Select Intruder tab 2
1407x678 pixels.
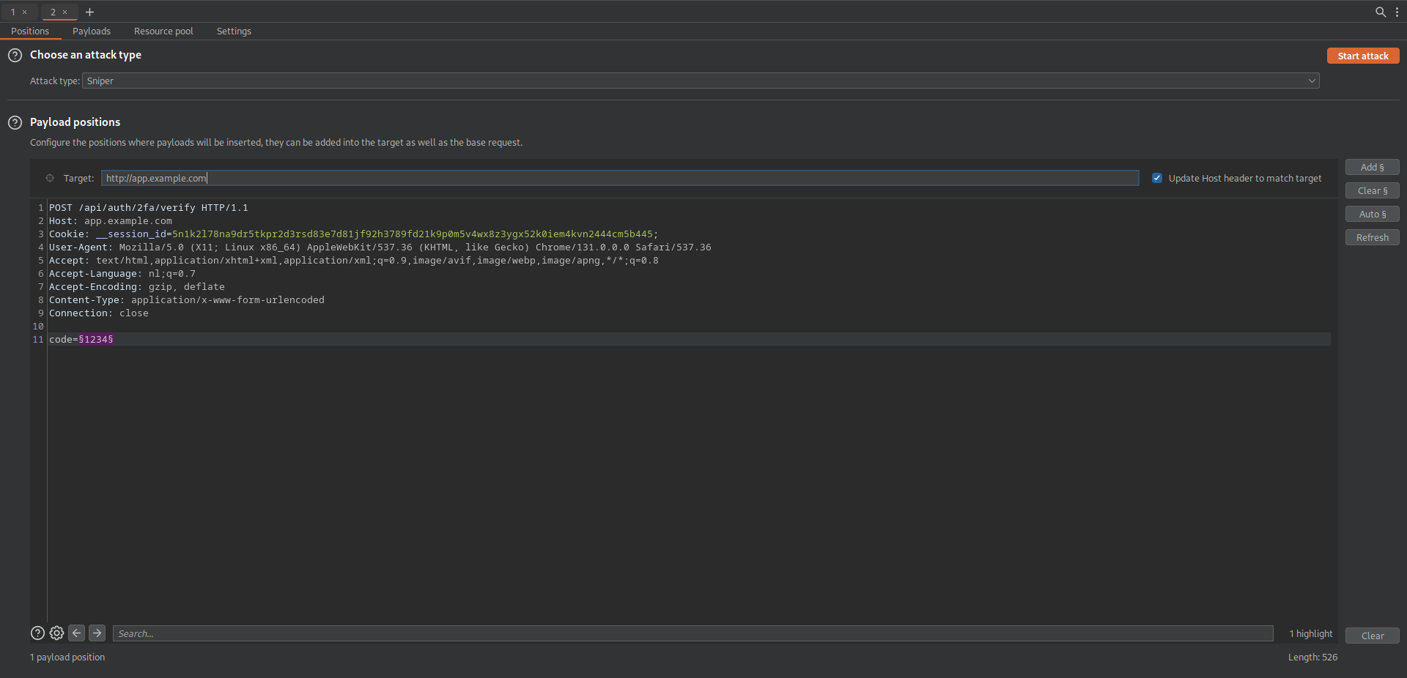tap(53, 12)
